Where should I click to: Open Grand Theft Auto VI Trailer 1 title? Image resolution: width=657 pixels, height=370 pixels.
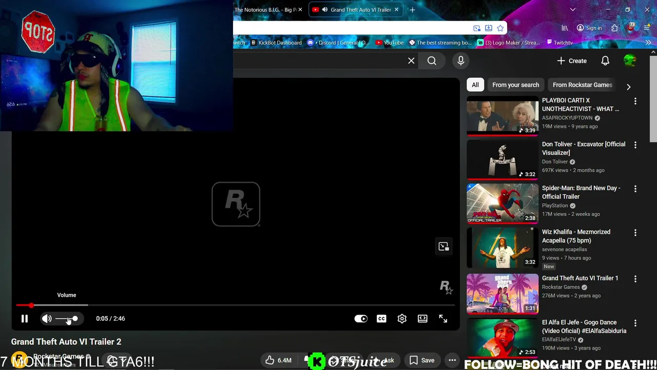pos(580,278)
